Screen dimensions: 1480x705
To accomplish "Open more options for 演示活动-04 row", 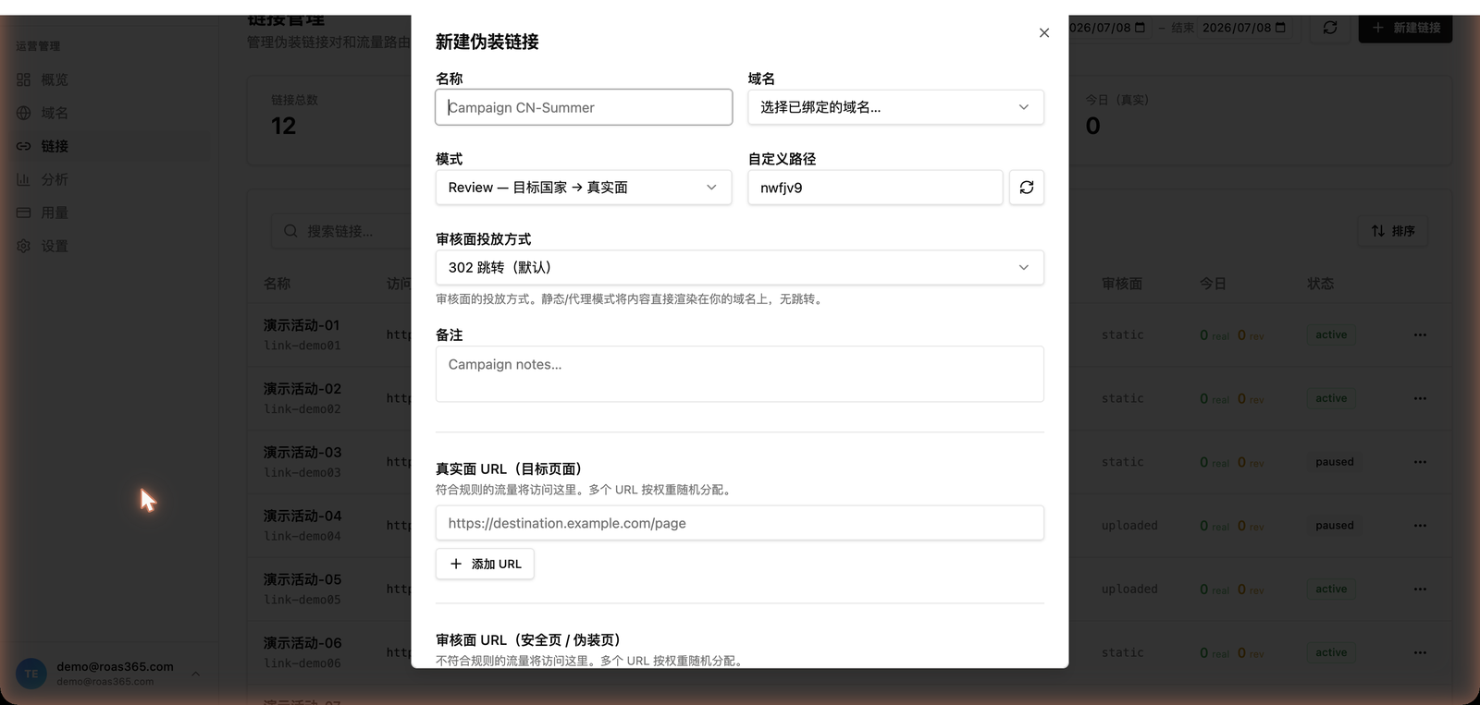I will [x=1420, y=526].
